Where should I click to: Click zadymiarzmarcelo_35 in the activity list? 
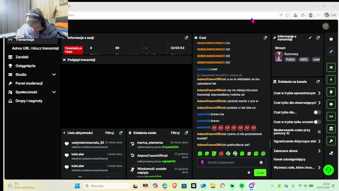(88, 143)
